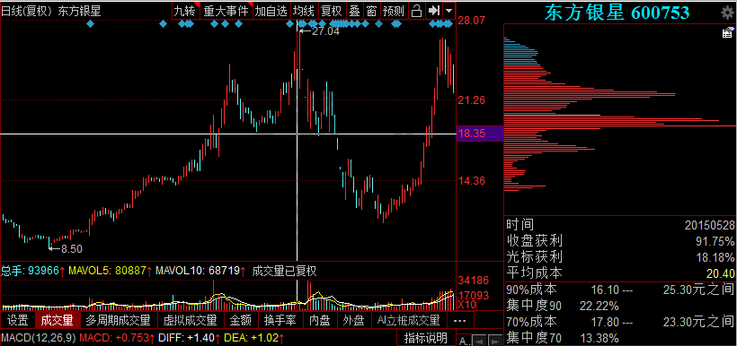
Task: Click the jump-to-end arrow icon
Action: coord(434,11)
